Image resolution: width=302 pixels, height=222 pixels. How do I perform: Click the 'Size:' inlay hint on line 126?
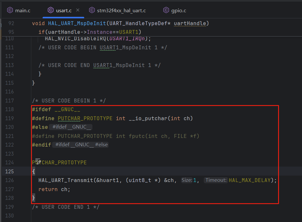point(187,180)
